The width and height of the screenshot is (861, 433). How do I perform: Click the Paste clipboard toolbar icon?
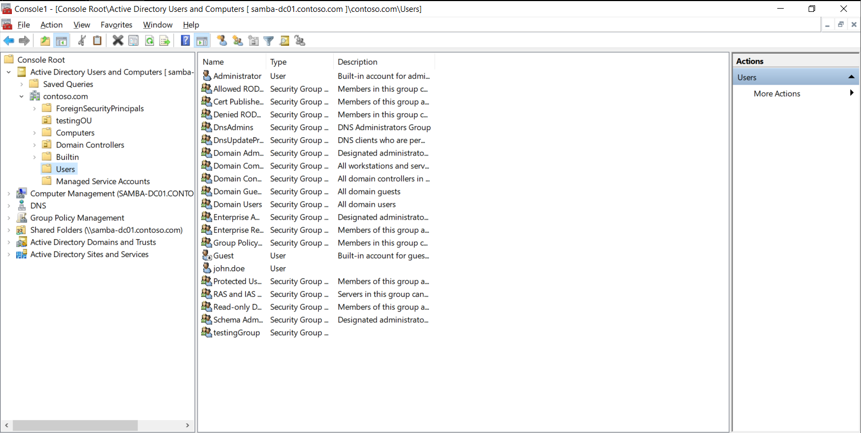point(97,40)
